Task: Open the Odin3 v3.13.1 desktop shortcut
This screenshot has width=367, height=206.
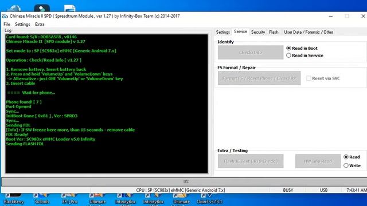Action: [209, 199]
